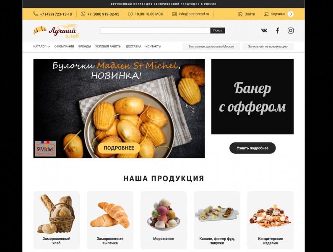
Task: Click into the search input field
Action: click(155, 31)
